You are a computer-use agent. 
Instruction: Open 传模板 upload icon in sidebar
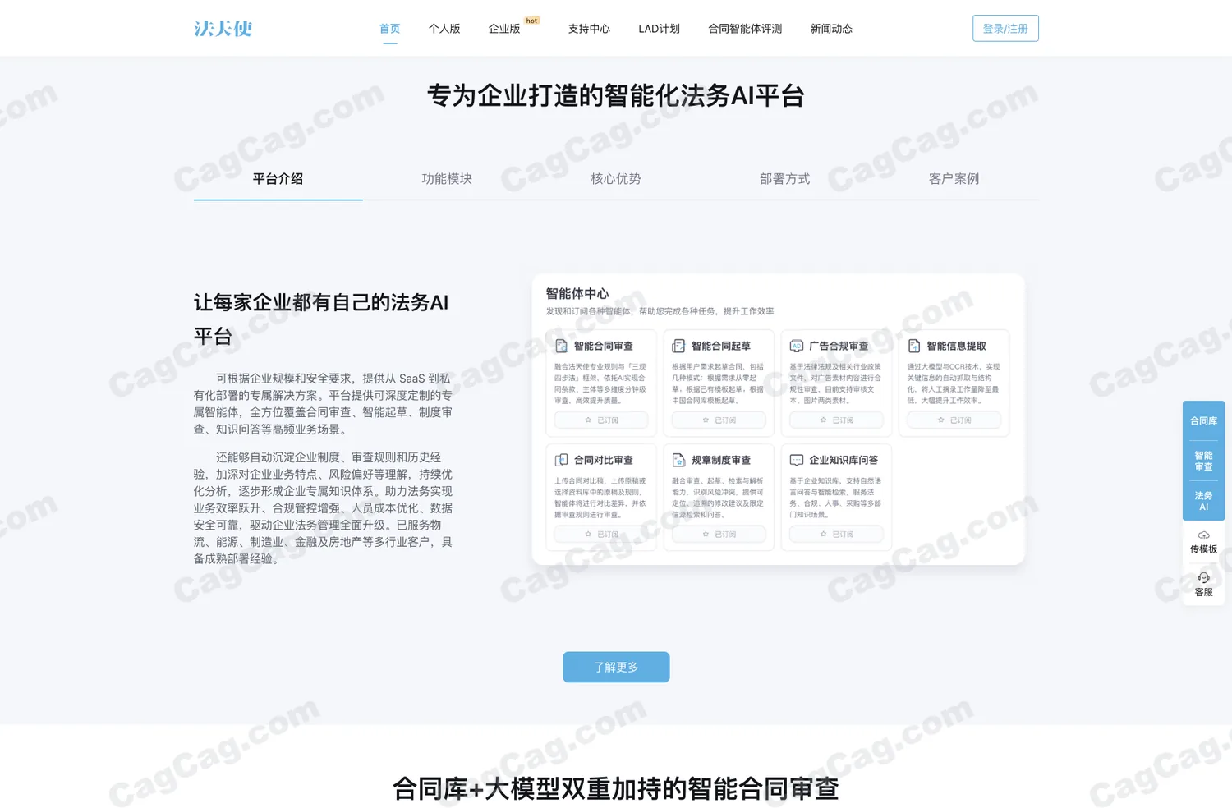click(x=1203, y=535)
